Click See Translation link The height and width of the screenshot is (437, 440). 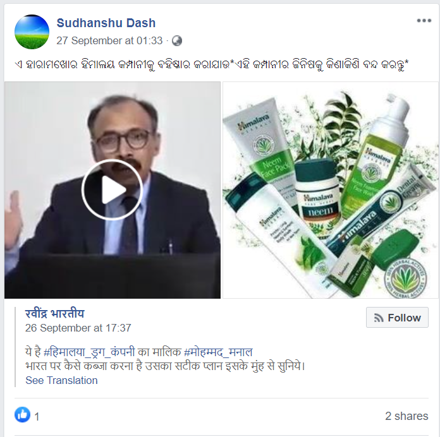61,380
